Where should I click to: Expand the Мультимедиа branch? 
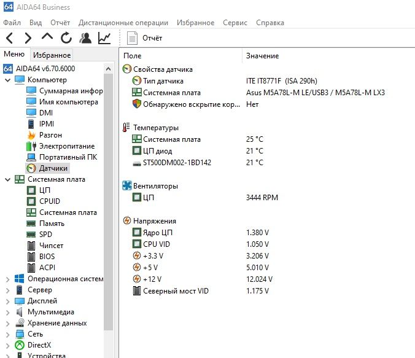pos(8,313)
